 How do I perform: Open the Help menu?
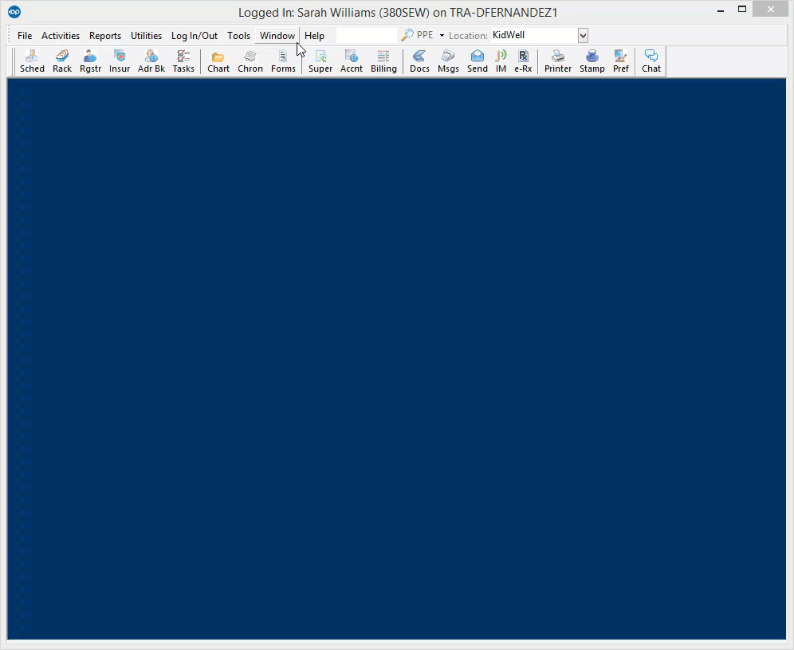pyautogui.click(x=314, y=36)
